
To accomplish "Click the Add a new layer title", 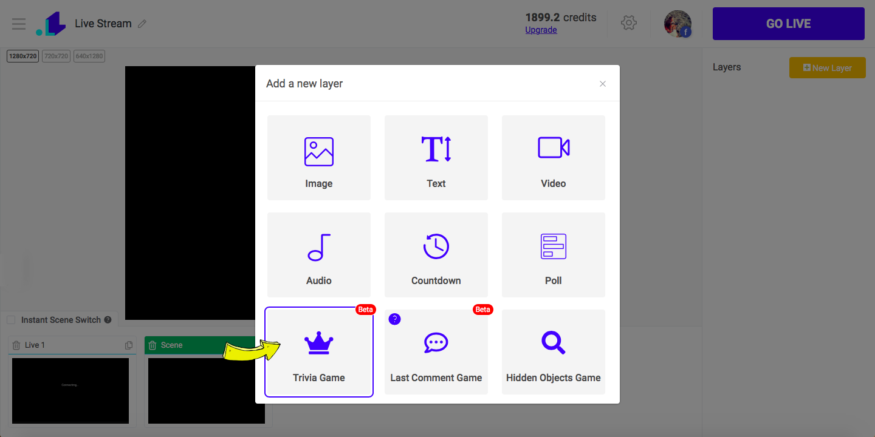I will click(x=304, y=84).
